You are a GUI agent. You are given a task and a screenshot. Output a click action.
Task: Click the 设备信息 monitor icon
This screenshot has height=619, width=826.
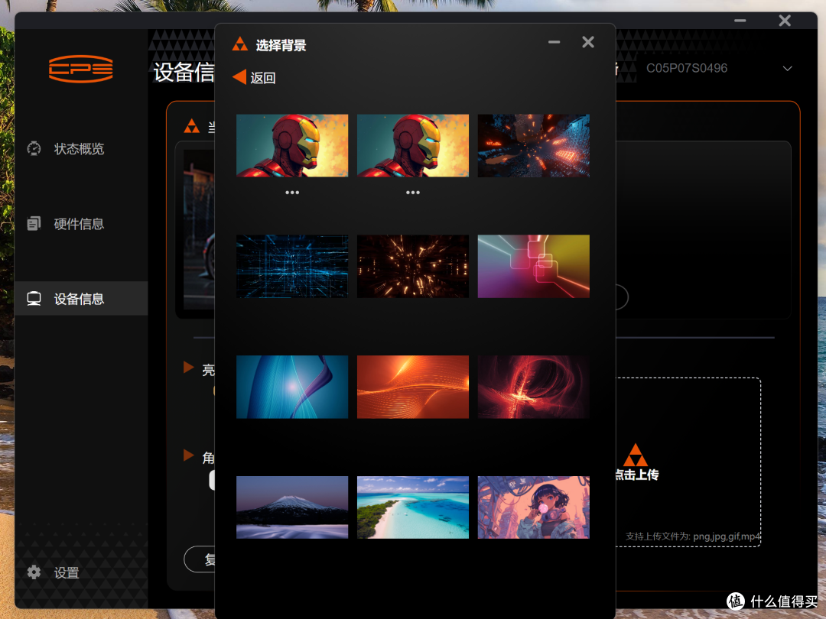click(x=34, y=299)
